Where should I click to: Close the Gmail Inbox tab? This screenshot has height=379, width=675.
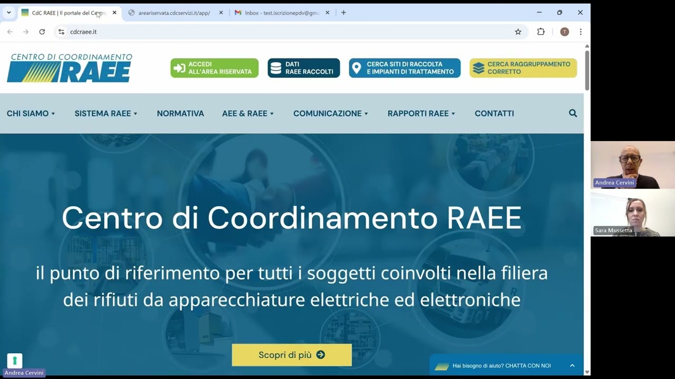(327, 13)
